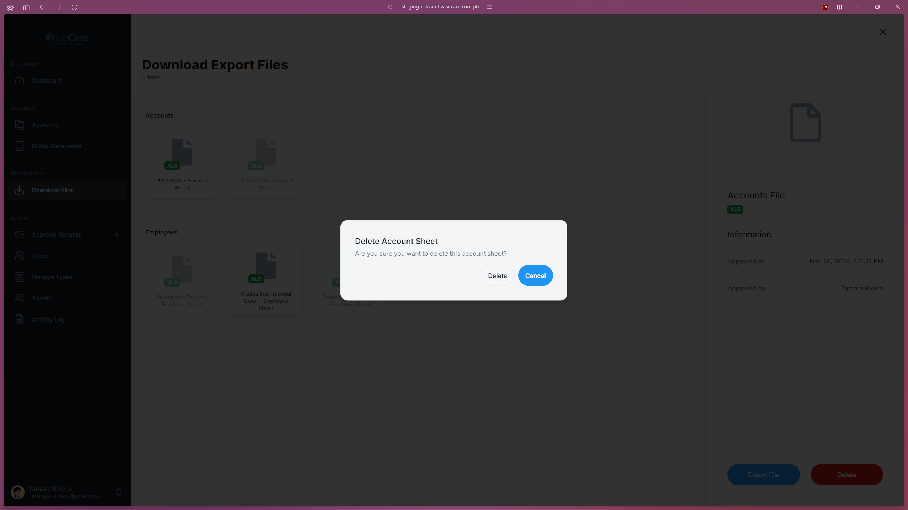Screen dimensions: 908x510
Task: Open Dashboard via the speedometer icon
Action: coord(20,80)
